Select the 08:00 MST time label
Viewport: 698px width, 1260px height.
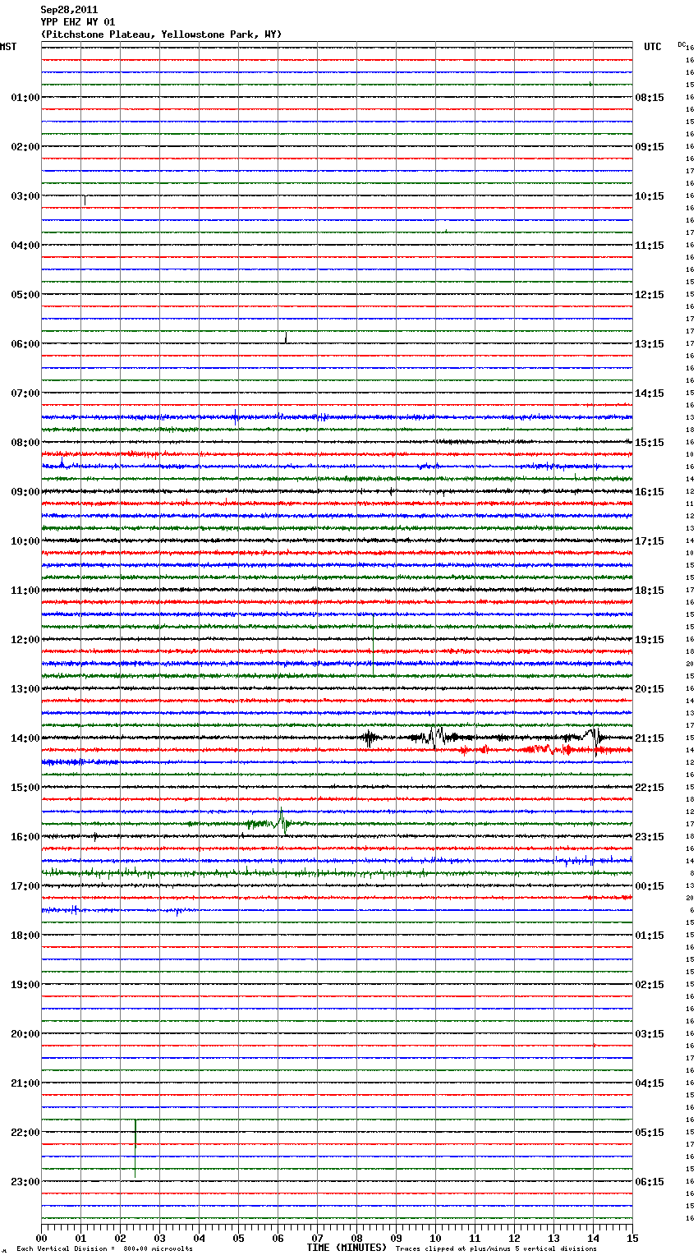click(25, 443)
